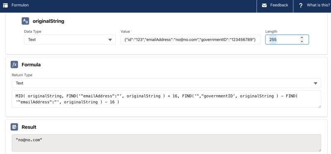This screenshot has height=154, width=331.
Task: Decrease Length with the down stepper arrow
Action: click(x=302, y=42)
